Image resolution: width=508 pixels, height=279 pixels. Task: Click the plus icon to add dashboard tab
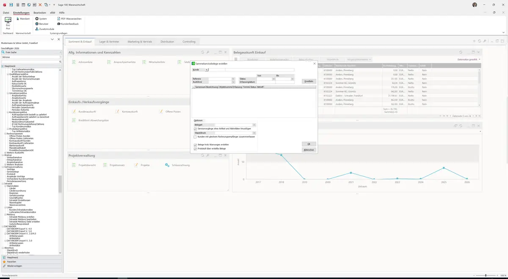point(474,41)
